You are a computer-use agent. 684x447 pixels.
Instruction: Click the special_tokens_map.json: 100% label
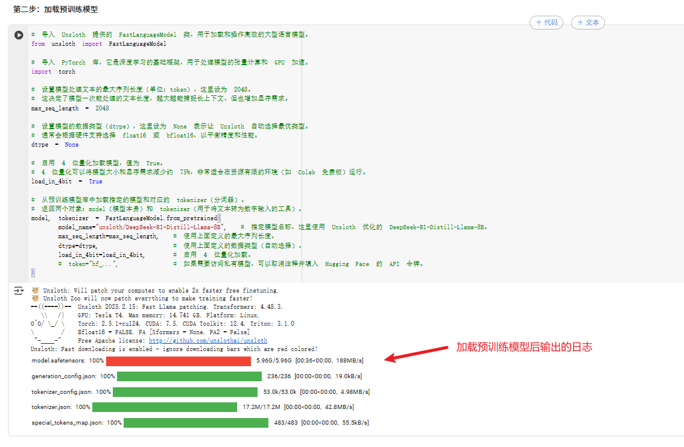(77, 423)
